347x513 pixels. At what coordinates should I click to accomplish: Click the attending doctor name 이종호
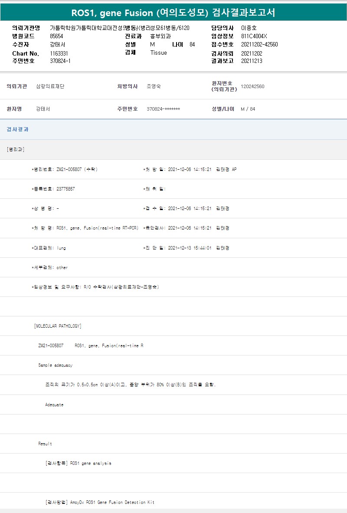[x=249, y=28]
